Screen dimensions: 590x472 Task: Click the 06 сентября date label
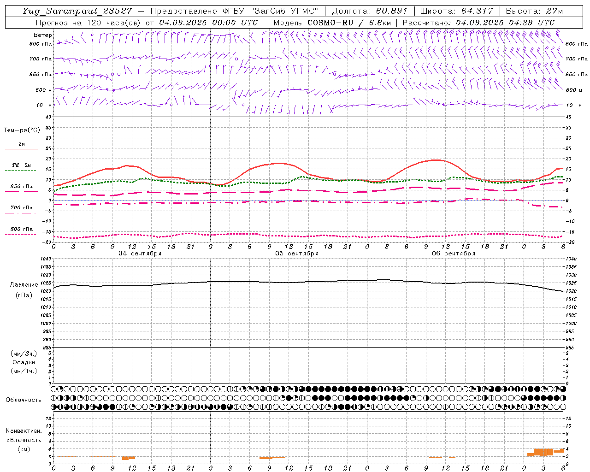tap(454, 254)
